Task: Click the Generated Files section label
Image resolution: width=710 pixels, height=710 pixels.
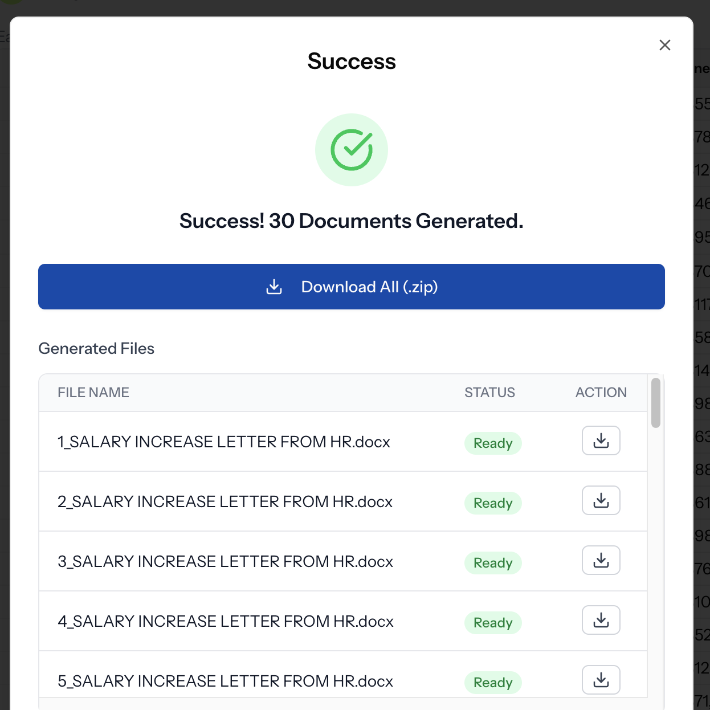Action: click(x=96, y=349)
